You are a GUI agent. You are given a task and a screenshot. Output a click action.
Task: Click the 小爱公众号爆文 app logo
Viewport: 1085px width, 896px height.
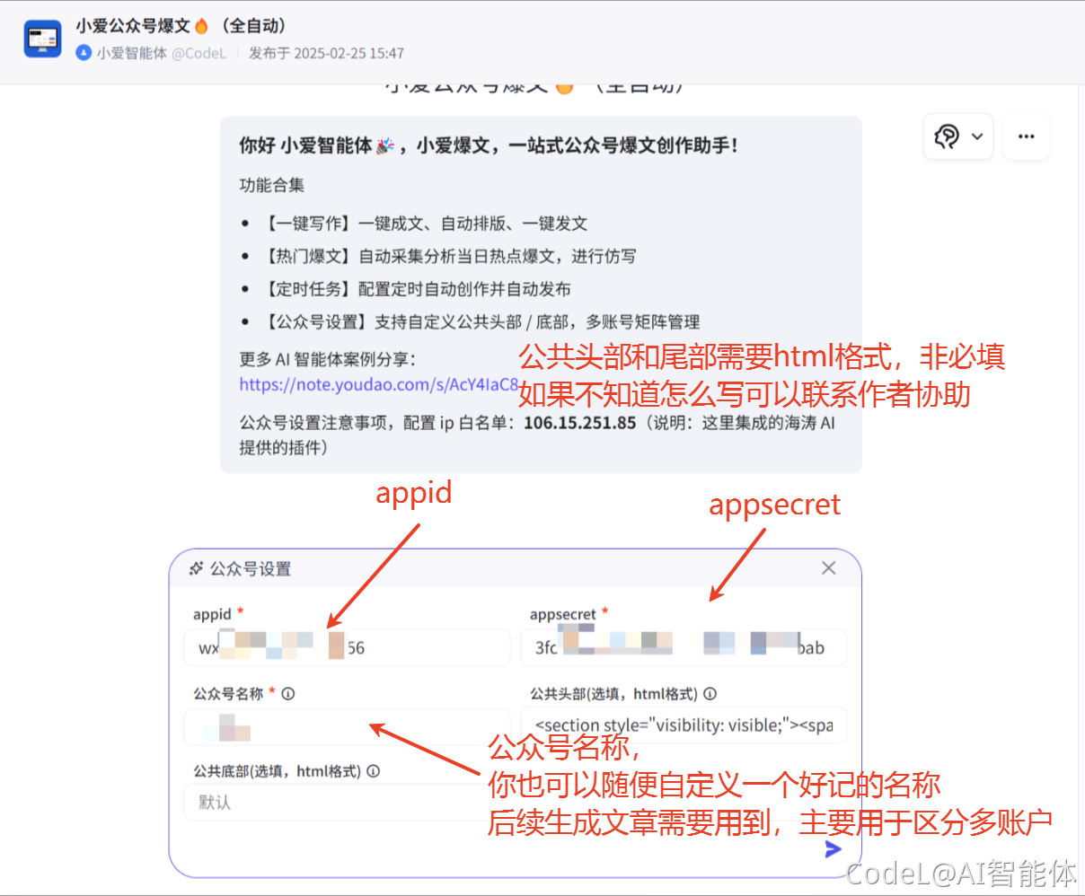[x=42, y=39]
